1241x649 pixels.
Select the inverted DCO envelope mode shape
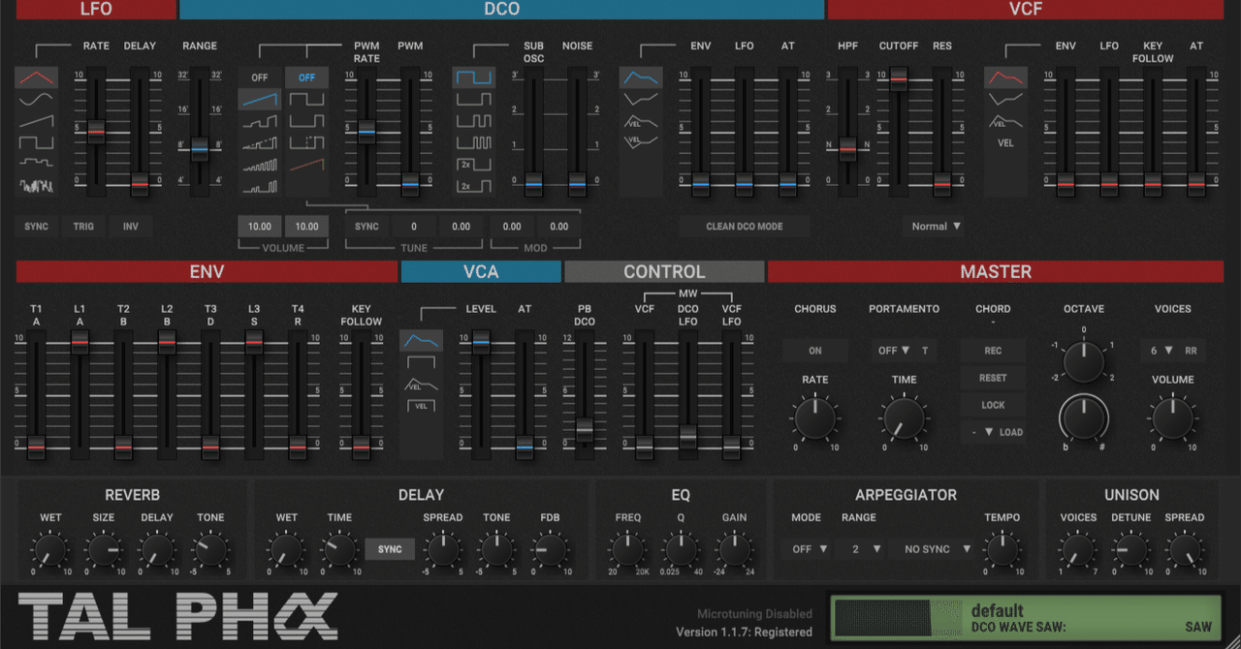[x=641, y=99]
